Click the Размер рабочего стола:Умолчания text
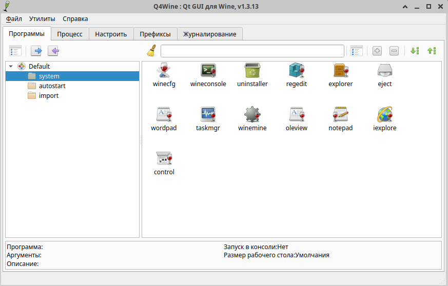Image resolution: width=448 pixels, height=286 pixels. tap(276, 255)
